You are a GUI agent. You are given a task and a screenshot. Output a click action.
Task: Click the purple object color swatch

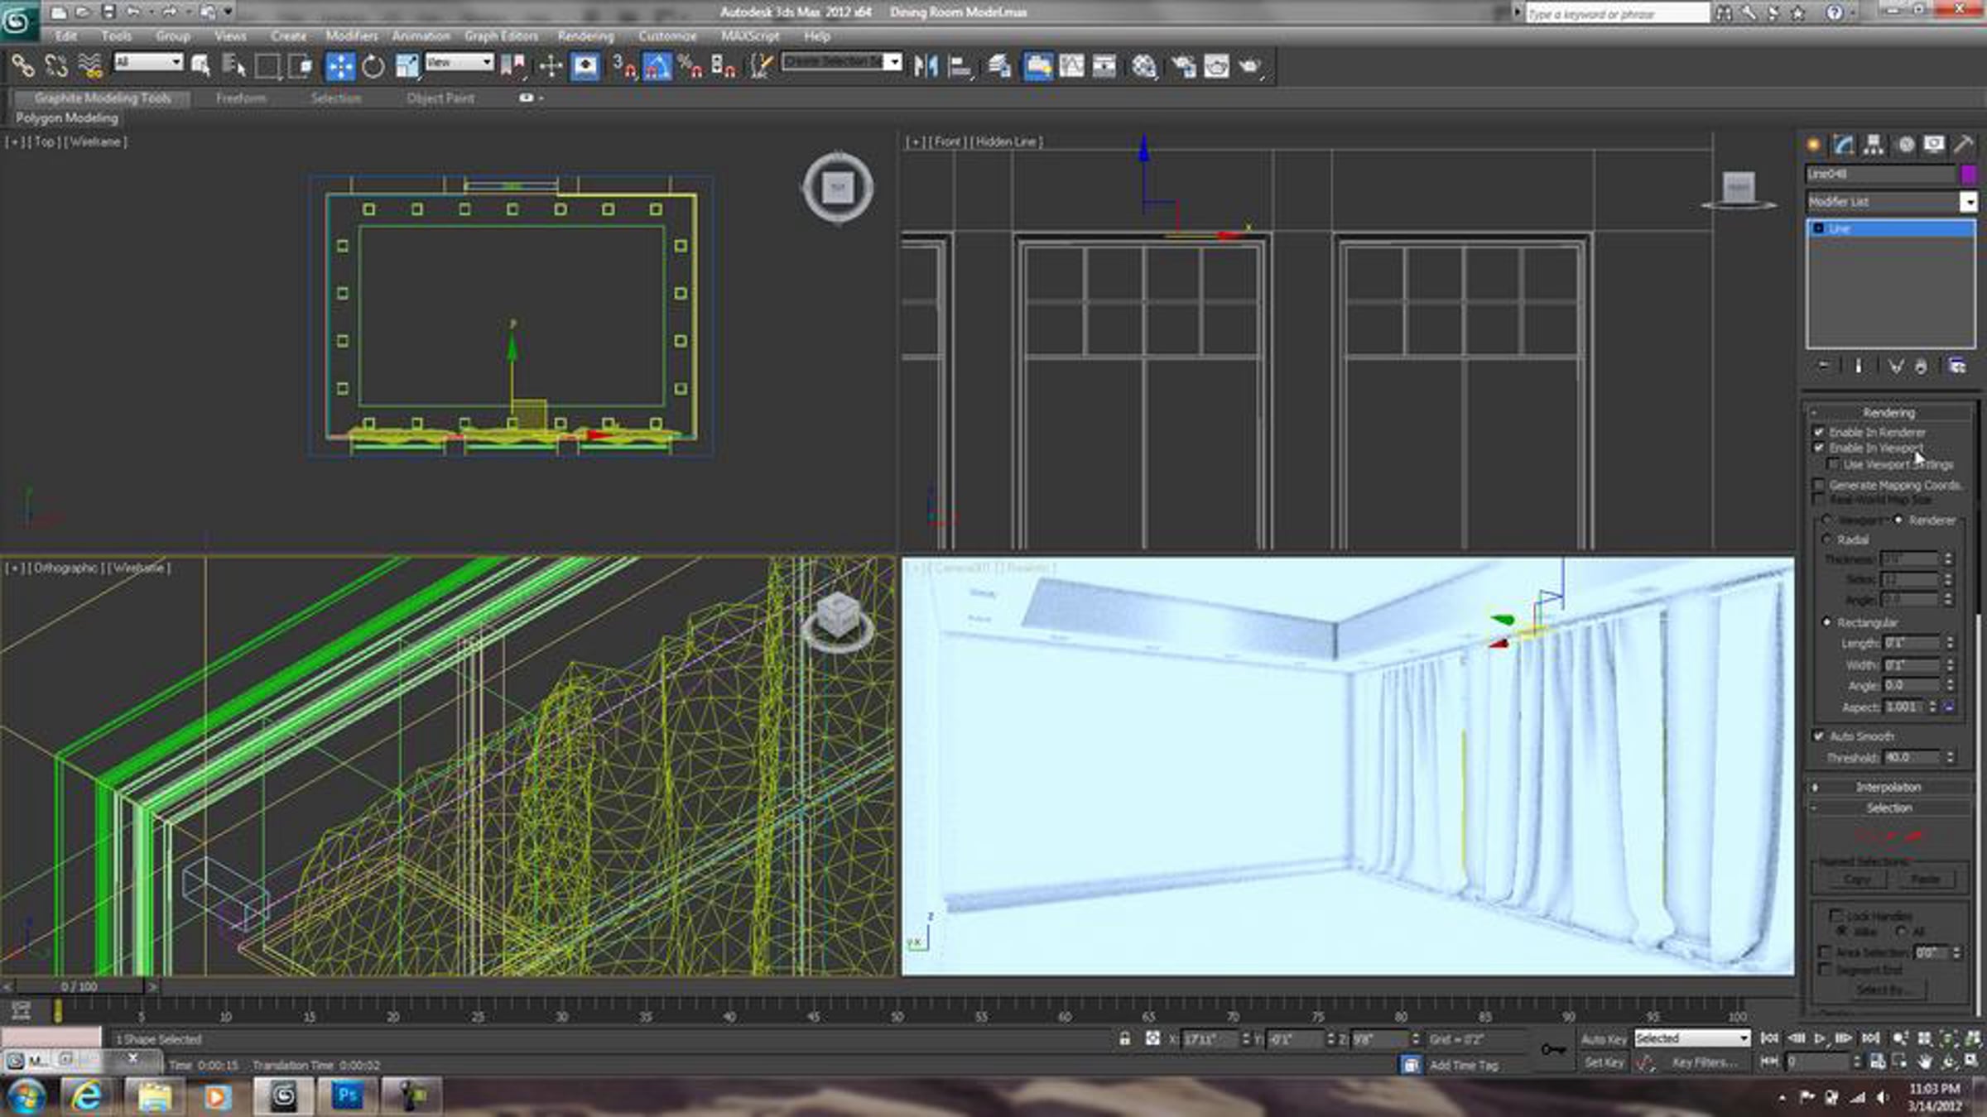click(x=1969, y=174)
